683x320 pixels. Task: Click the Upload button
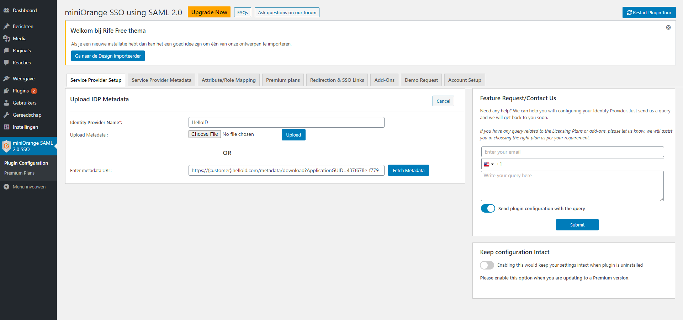293,135
